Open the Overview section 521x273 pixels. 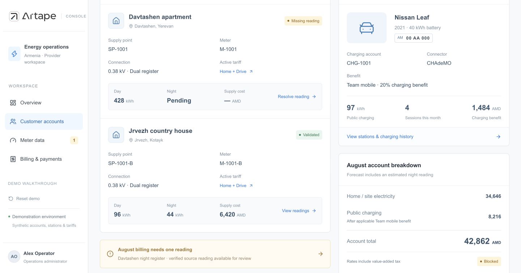[44, 103]
